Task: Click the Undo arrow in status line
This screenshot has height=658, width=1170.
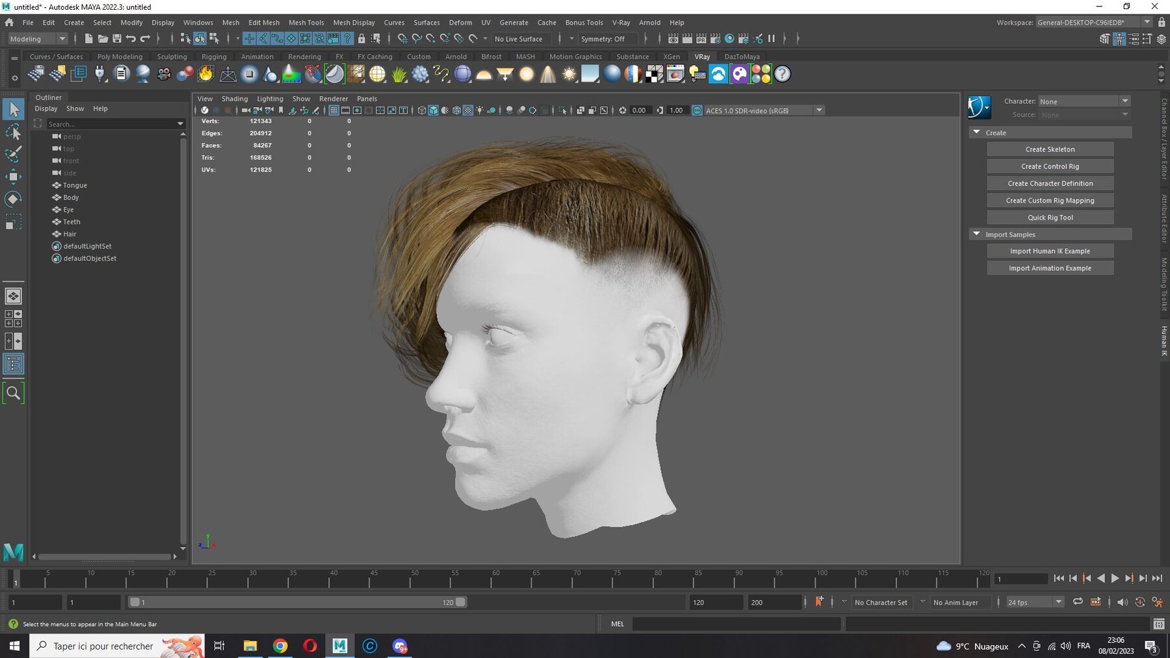Action: 131,39
